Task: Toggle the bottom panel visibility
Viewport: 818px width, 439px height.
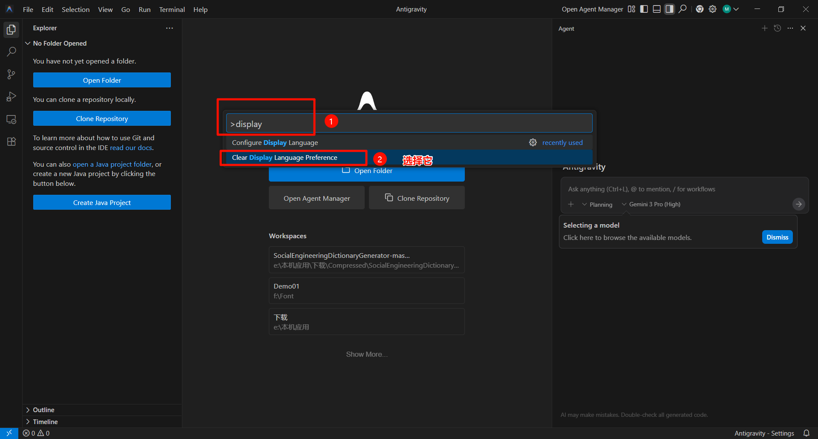Action: point(657,9)
